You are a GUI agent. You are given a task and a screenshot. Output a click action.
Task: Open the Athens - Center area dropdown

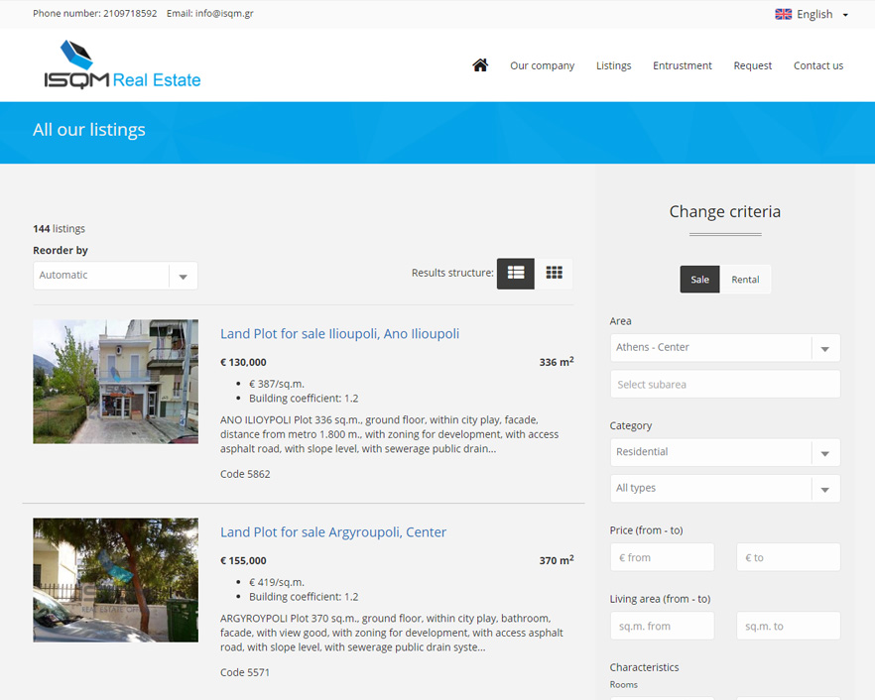pos(725,348)
